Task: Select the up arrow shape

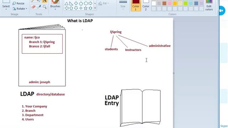Action: coord(71,8)
